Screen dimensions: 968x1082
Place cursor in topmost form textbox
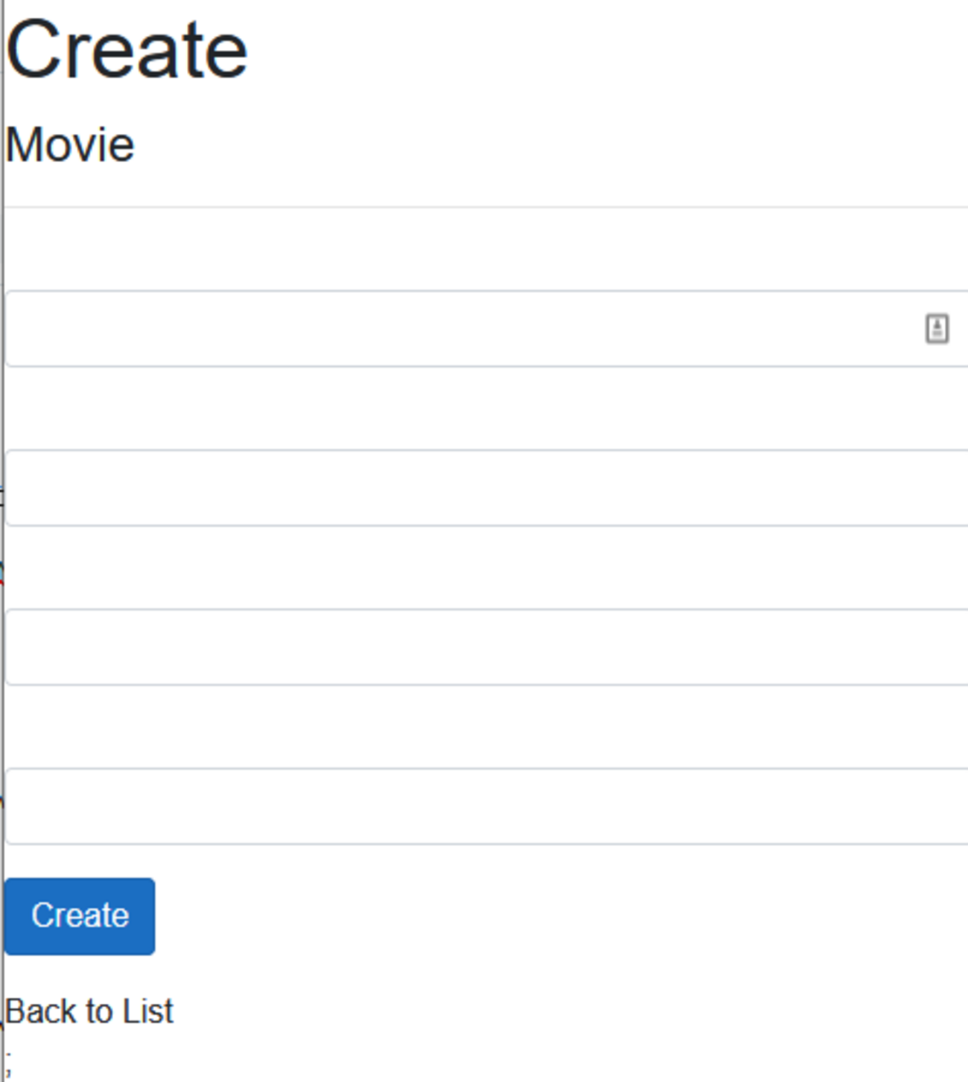click(x=462, y=328)
